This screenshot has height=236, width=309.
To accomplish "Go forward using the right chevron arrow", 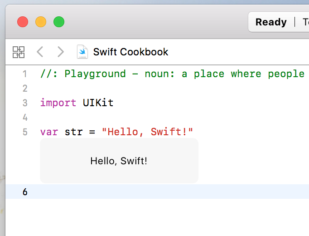I will point(60,52).
